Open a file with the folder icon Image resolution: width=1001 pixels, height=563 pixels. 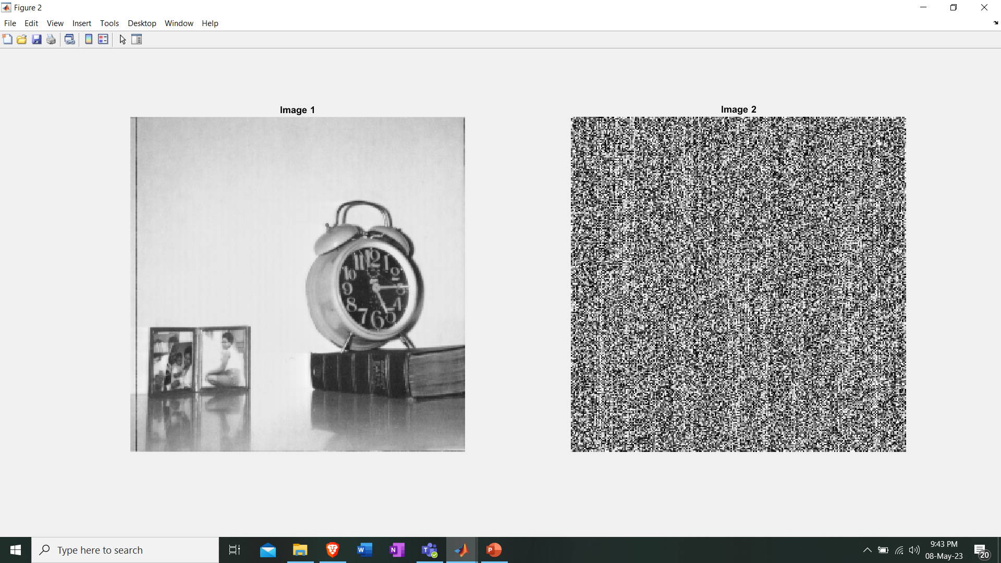22,39
